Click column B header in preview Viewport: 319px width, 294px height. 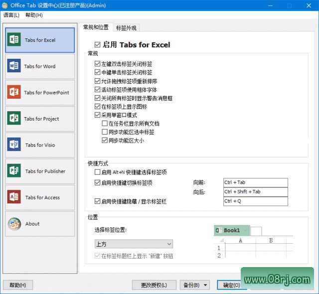tap(271, 241)
